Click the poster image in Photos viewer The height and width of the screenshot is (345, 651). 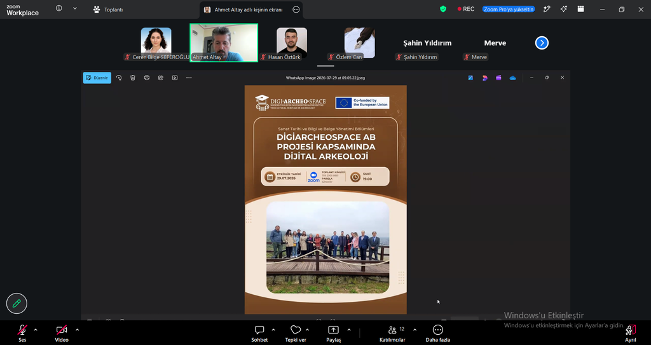[325, 200]
